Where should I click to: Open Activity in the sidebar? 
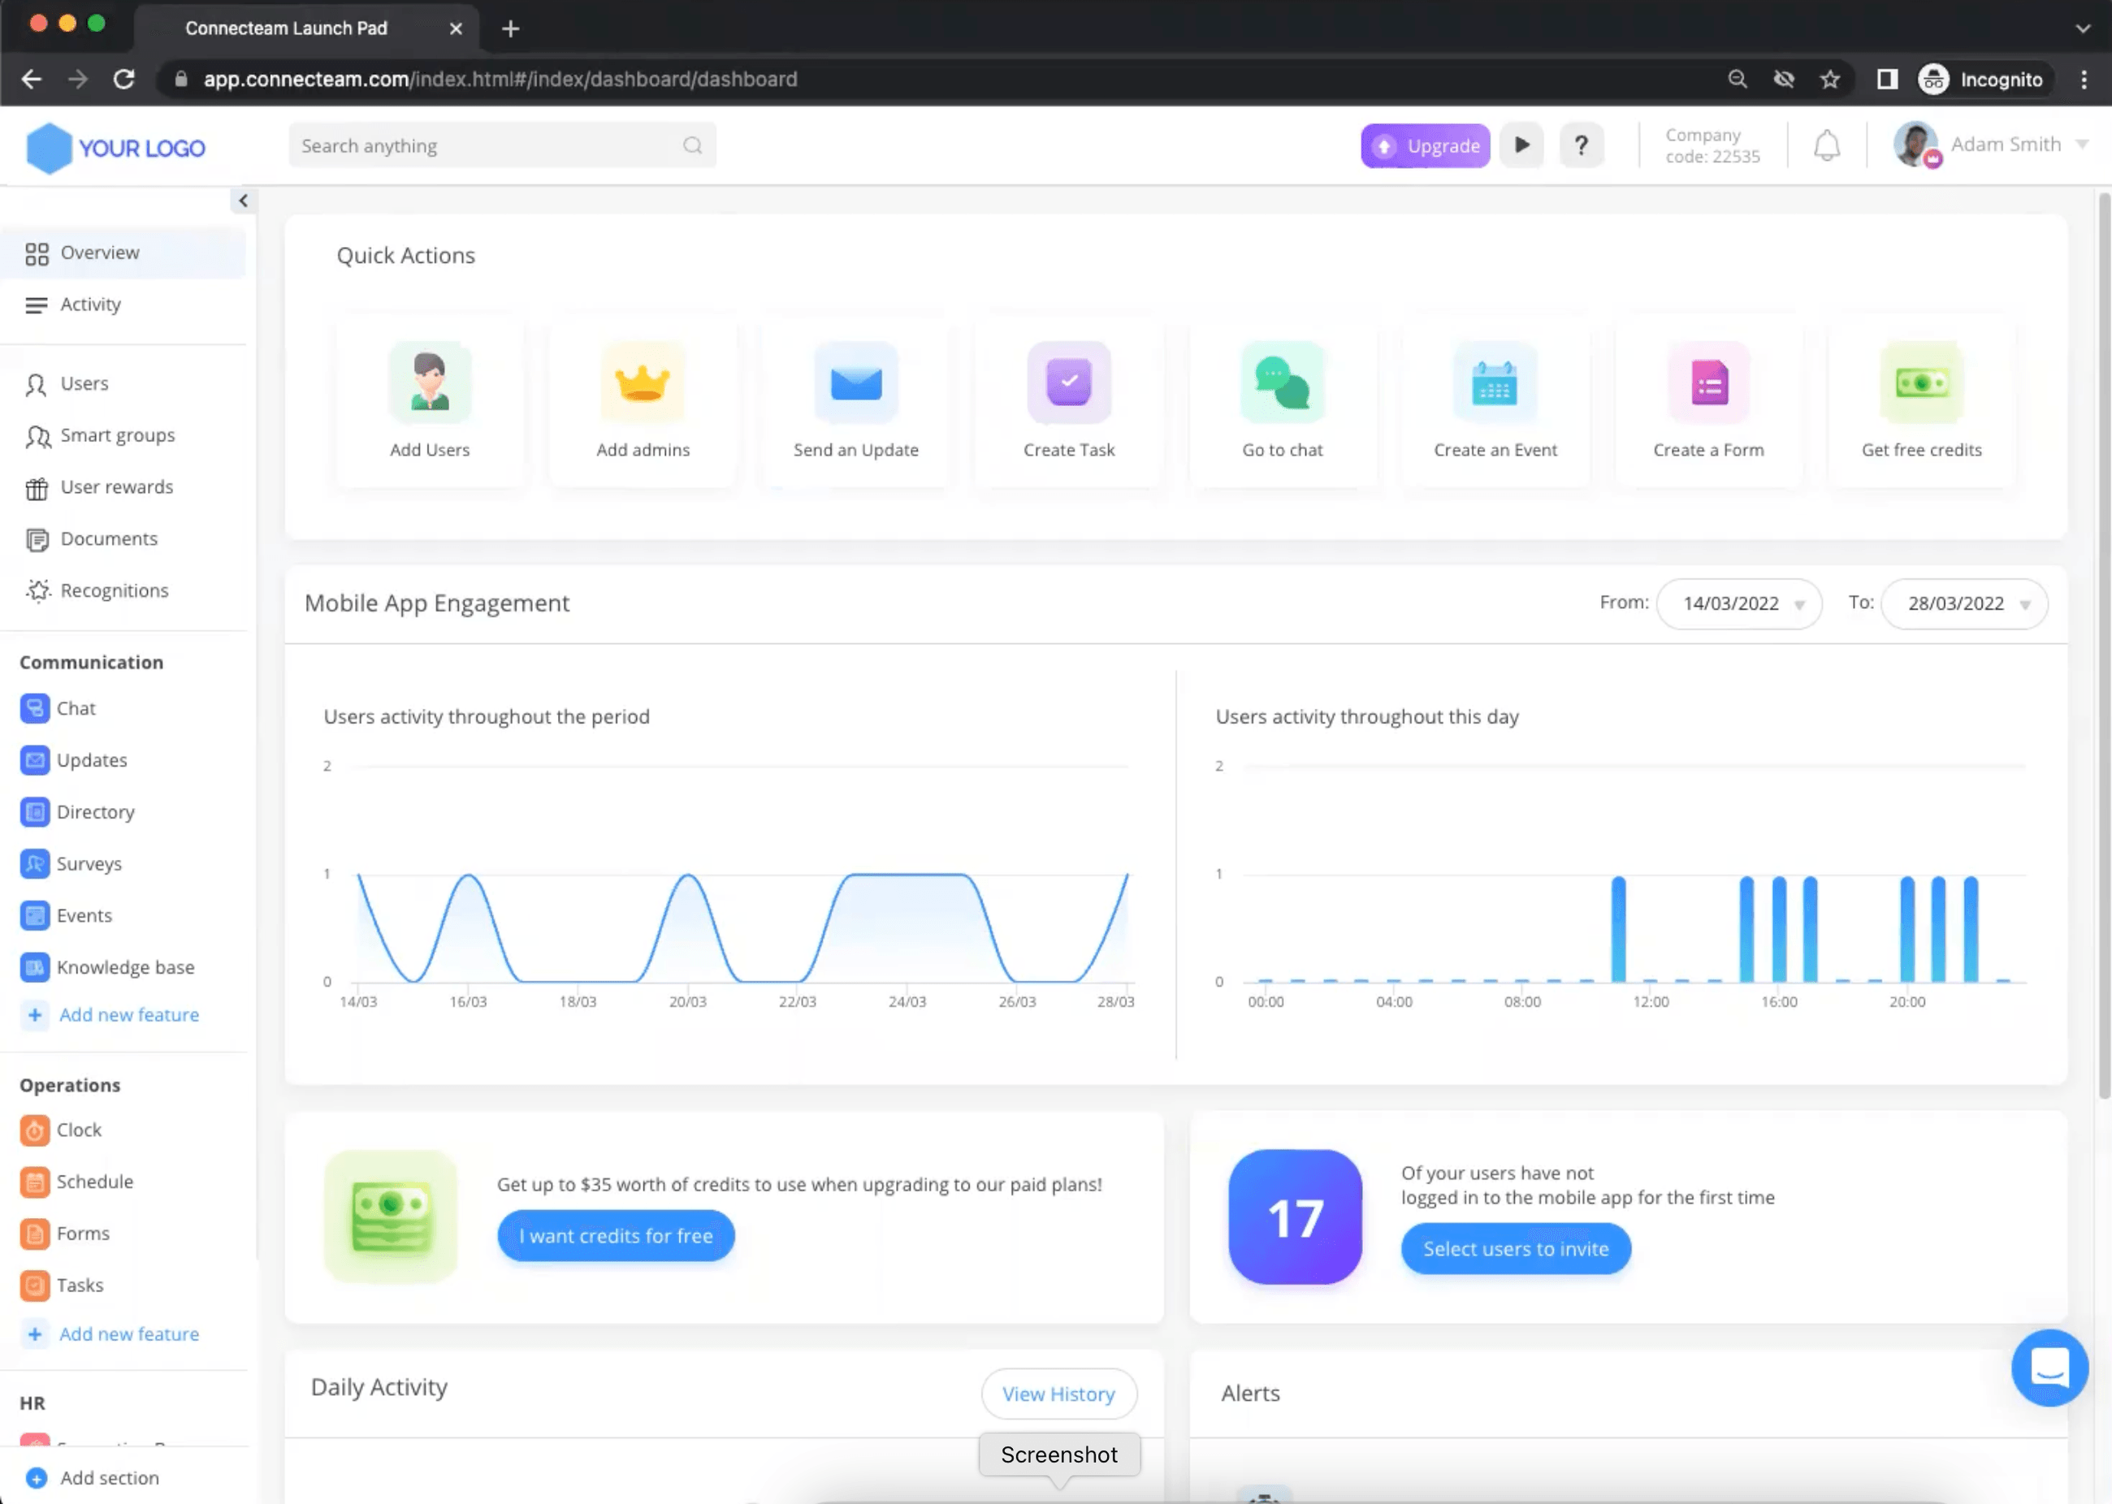(x=123, y=305)
